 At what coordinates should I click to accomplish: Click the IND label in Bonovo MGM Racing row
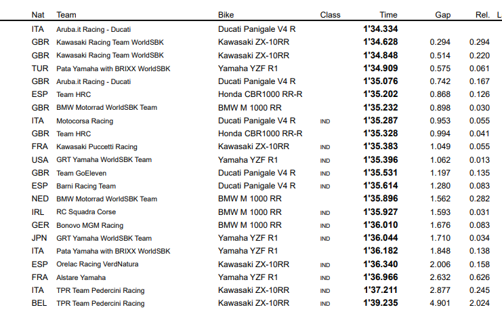(x=325, y=226)
